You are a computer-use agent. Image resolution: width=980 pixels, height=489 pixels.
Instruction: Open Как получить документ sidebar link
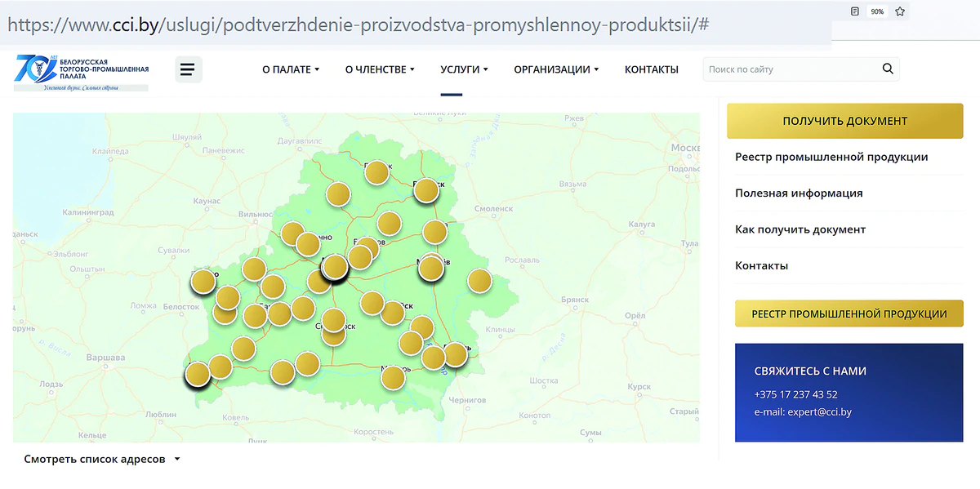pyautogui.click(x=800, y=229)
